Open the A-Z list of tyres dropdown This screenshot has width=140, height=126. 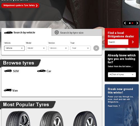(122, 74)
